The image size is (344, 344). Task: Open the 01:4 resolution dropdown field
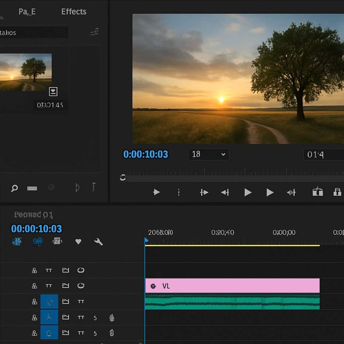pos(323,155)
